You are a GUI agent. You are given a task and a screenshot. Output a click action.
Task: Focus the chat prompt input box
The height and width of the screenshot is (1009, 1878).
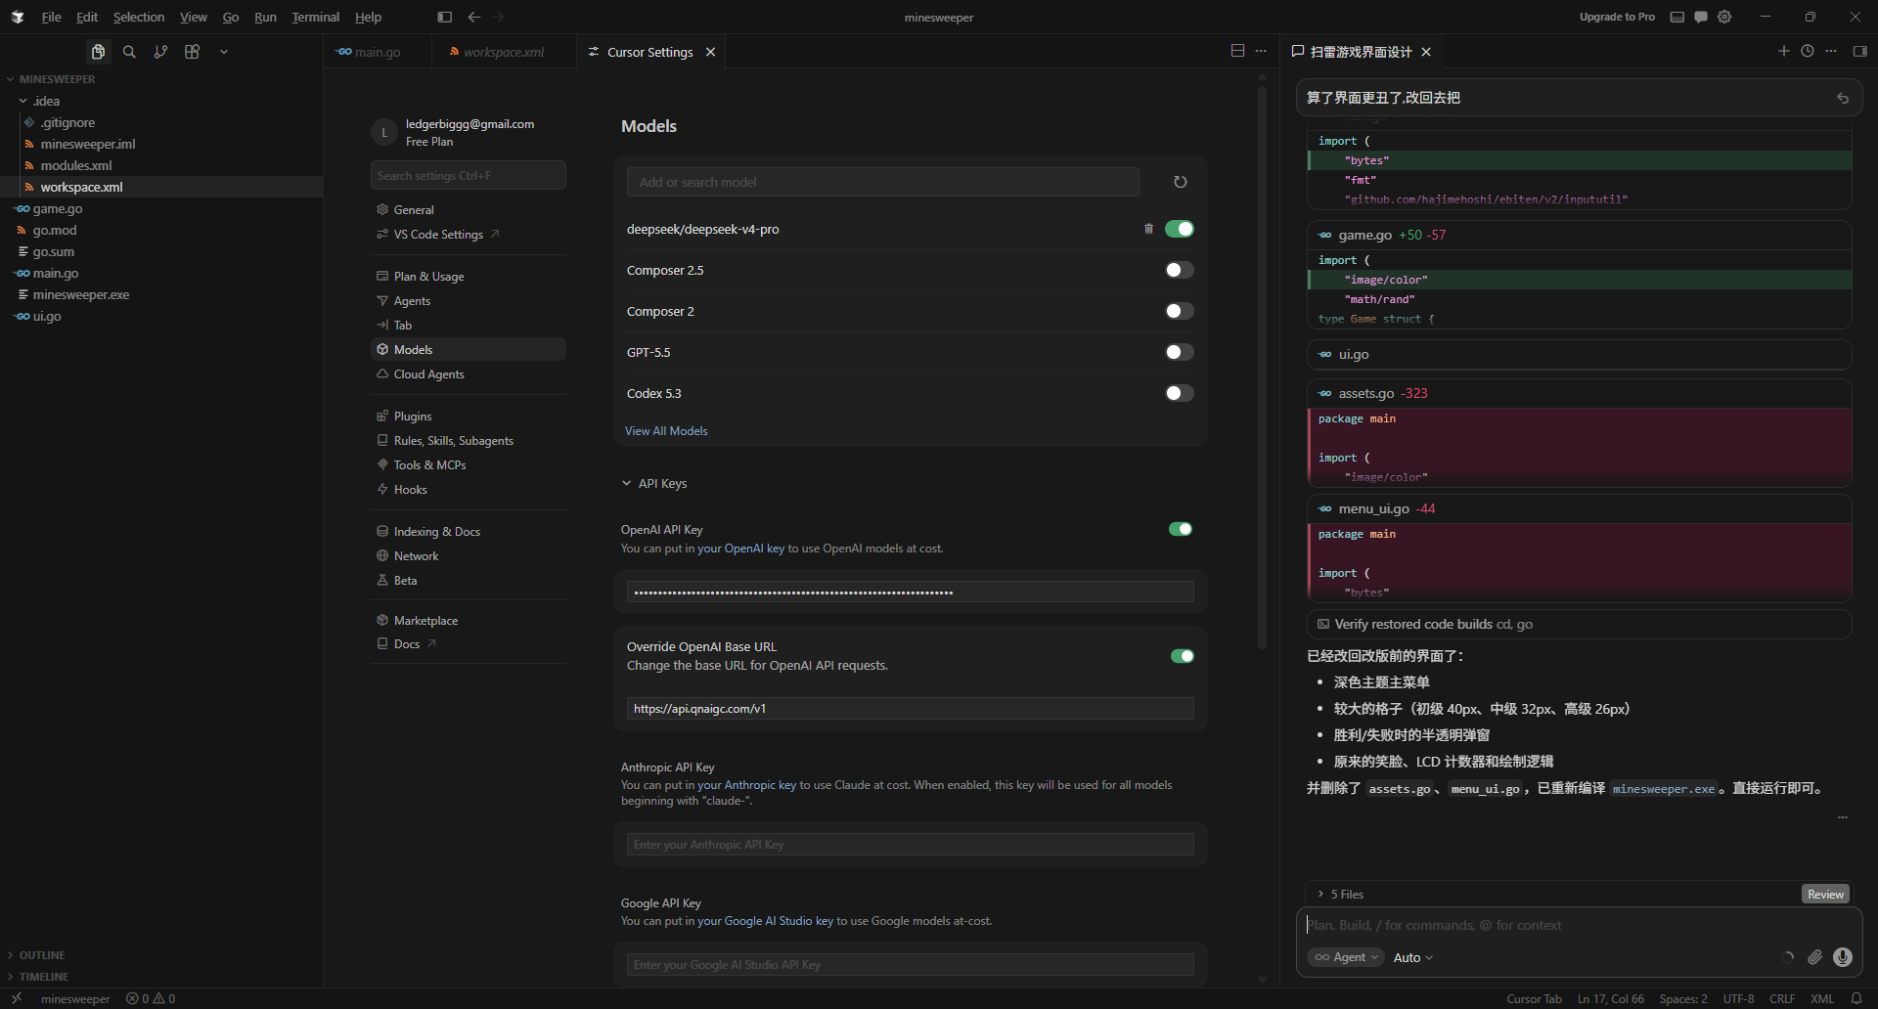pyautogui.click(x=1580, y=925)
